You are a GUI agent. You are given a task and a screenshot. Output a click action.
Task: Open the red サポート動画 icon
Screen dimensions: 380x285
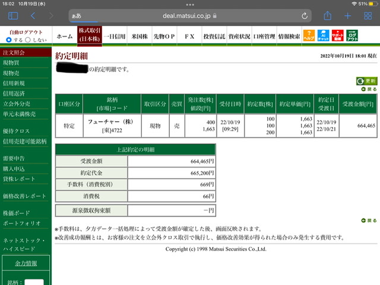coord(338,36)
